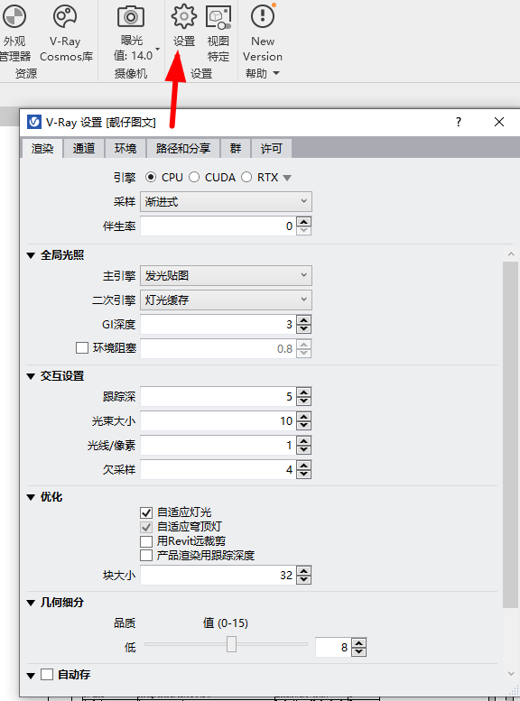
Task: Open the 帮助 dropdown in ribbon
Action: [263, 73]
